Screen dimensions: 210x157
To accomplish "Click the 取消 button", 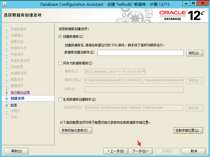I will pos(194,151).
